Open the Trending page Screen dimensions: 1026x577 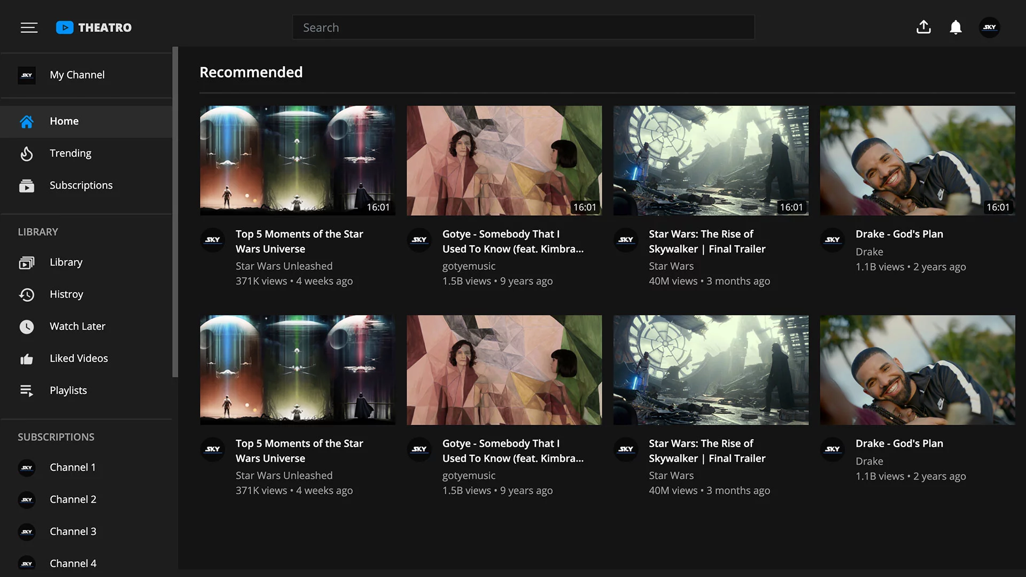[x=86, y=154]
